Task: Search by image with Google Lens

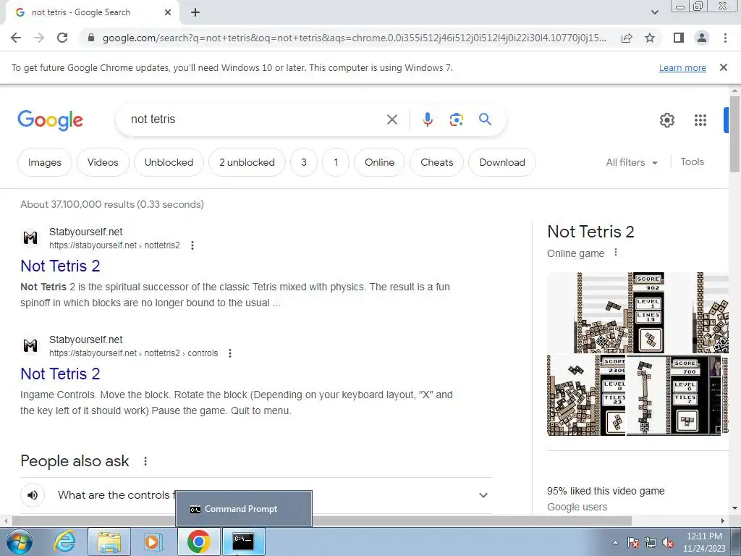Action: pos(456,119)
